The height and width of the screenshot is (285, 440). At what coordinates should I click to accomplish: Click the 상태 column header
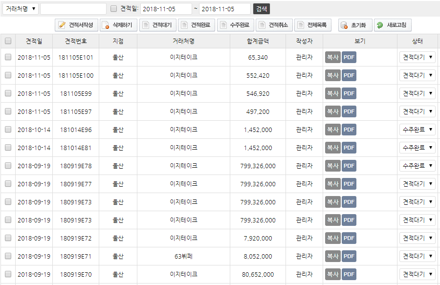(x=418, y=41)
